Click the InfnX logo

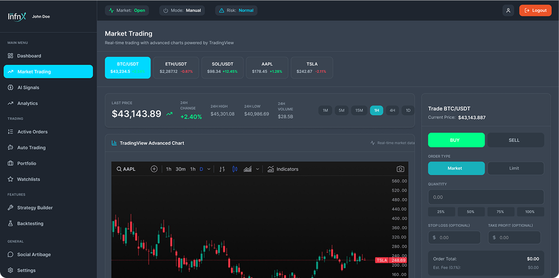17,16
